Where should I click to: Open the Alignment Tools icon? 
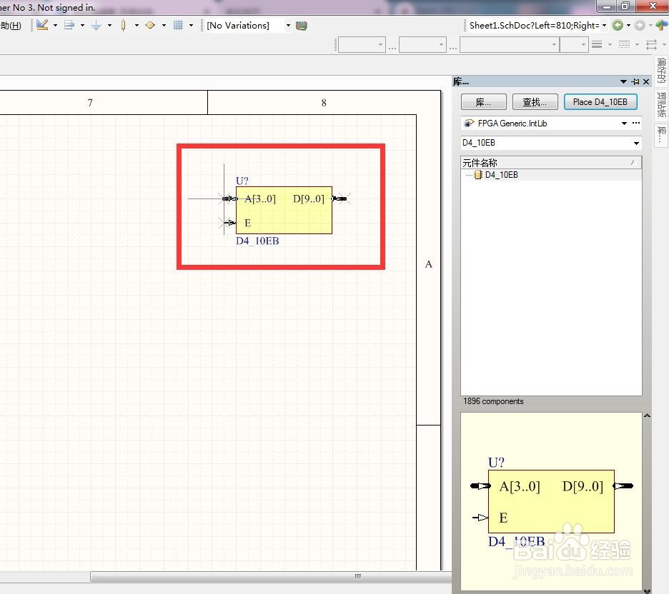pyautogui.click(x=69, y=25)
